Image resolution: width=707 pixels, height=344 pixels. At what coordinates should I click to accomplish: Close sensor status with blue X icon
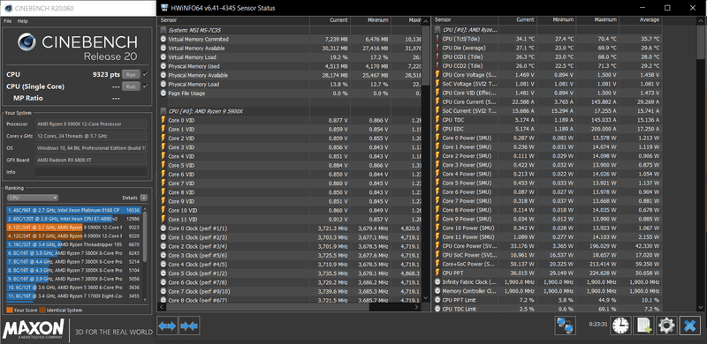coord(689,325)
